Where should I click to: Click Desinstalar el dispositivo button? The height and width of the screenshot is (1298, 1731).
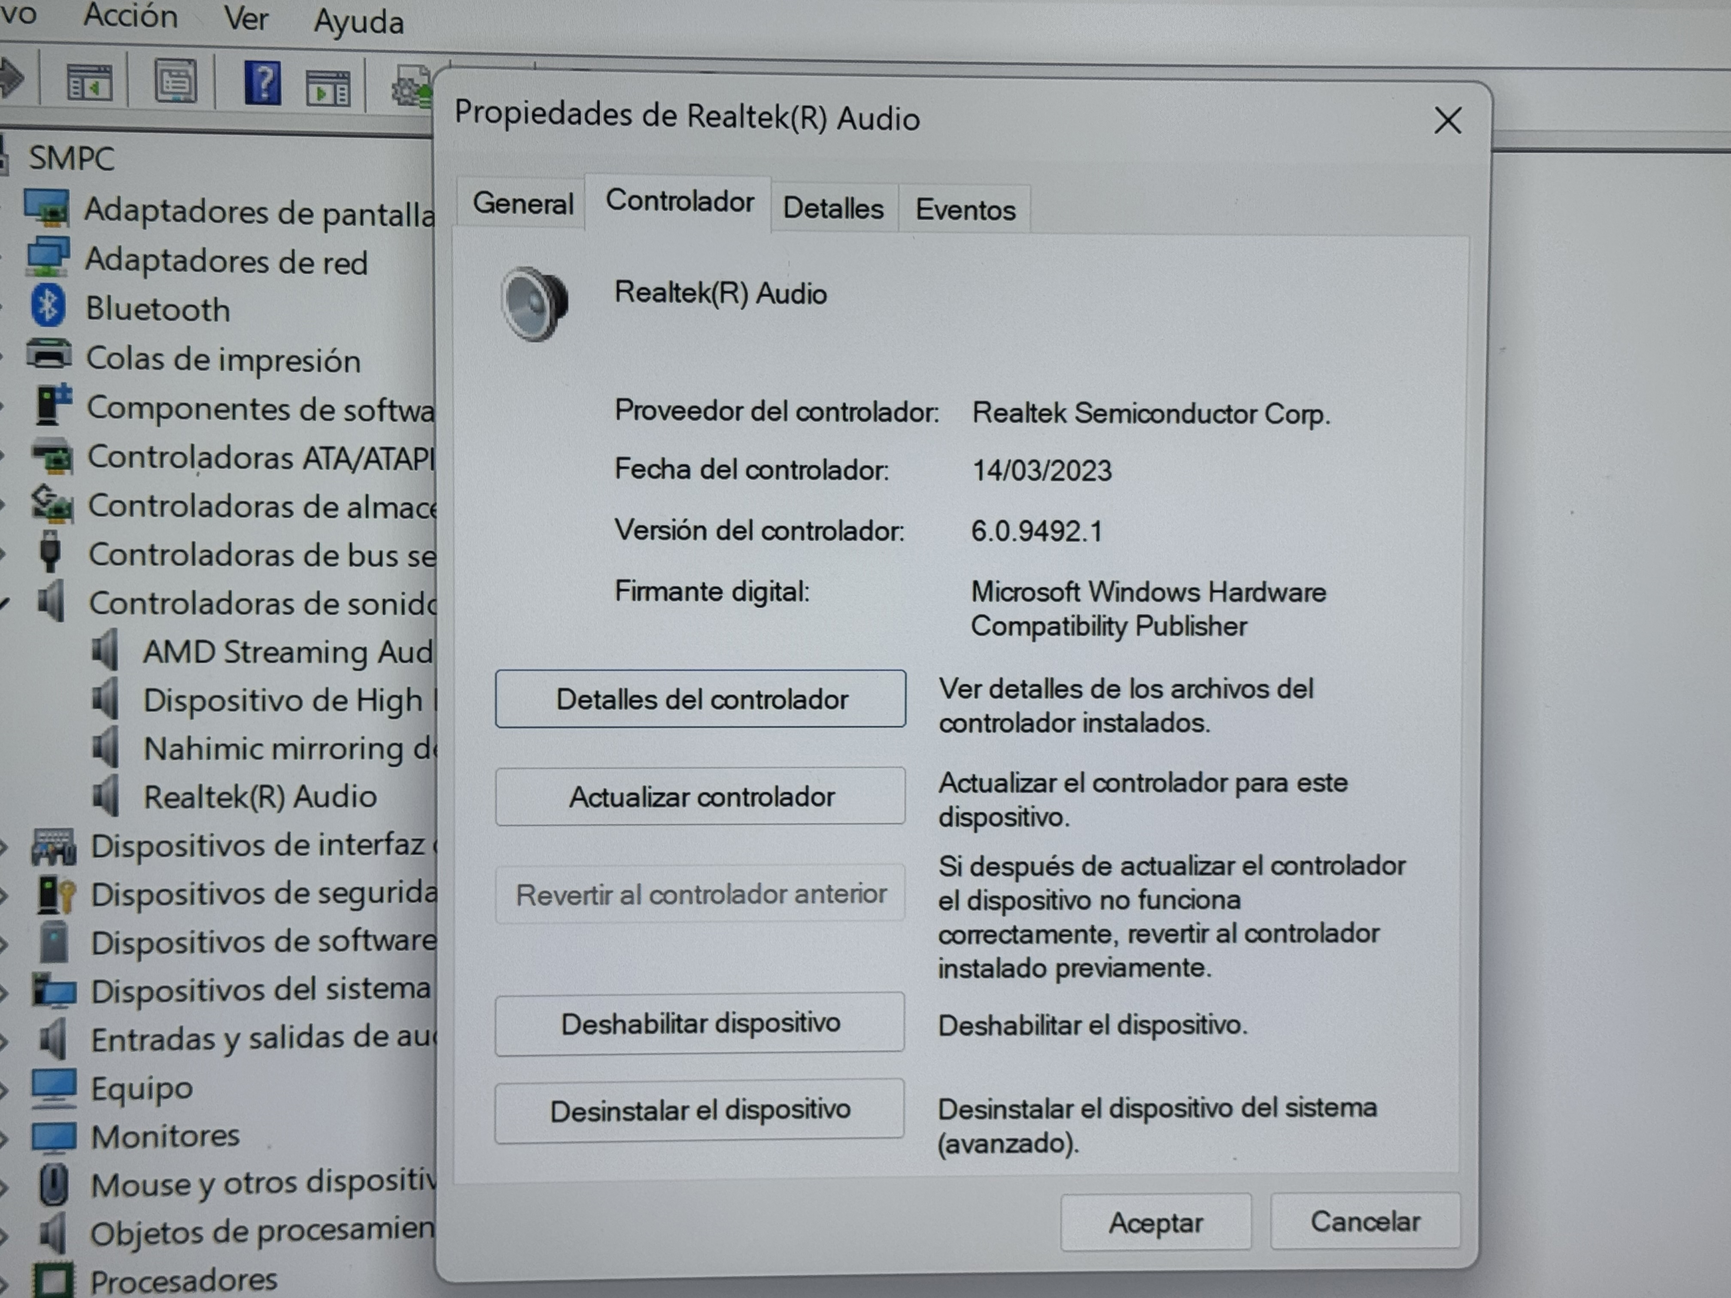700,1111
